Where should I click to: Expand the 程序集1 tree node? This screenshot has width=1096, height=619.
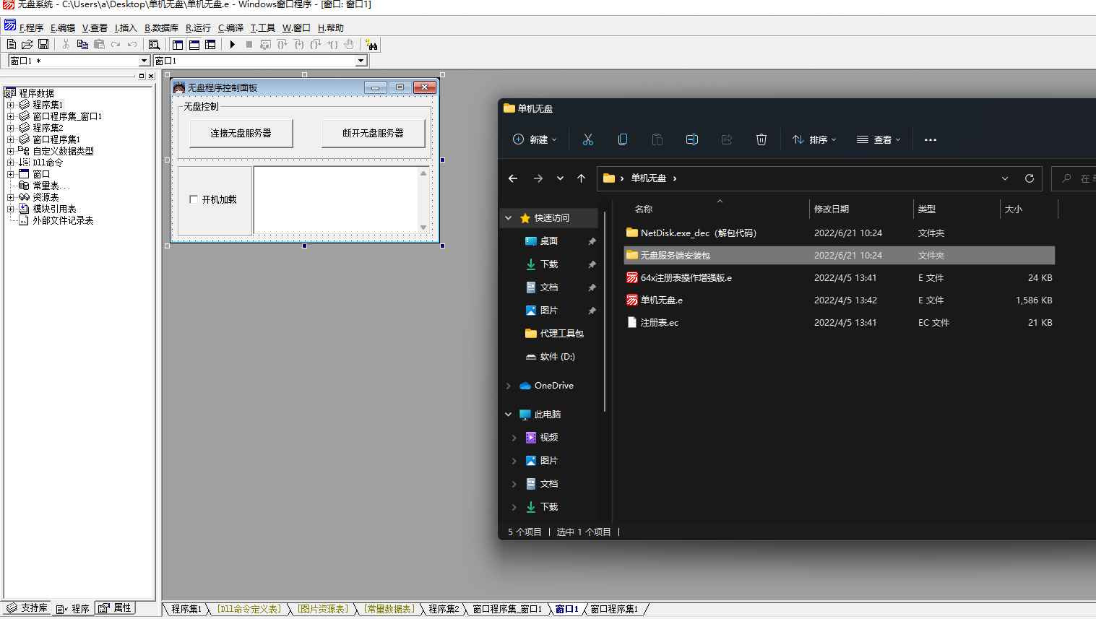tap(11, 105)
